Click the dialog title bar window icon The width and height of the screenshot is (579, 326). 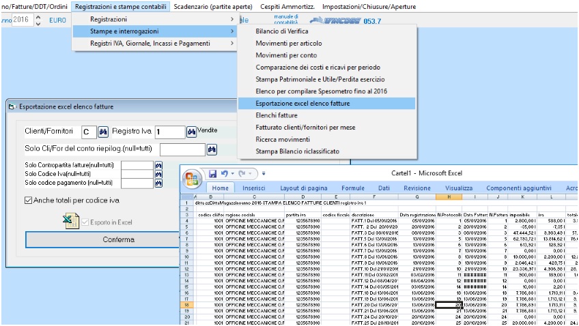click(x=12, y=107)
